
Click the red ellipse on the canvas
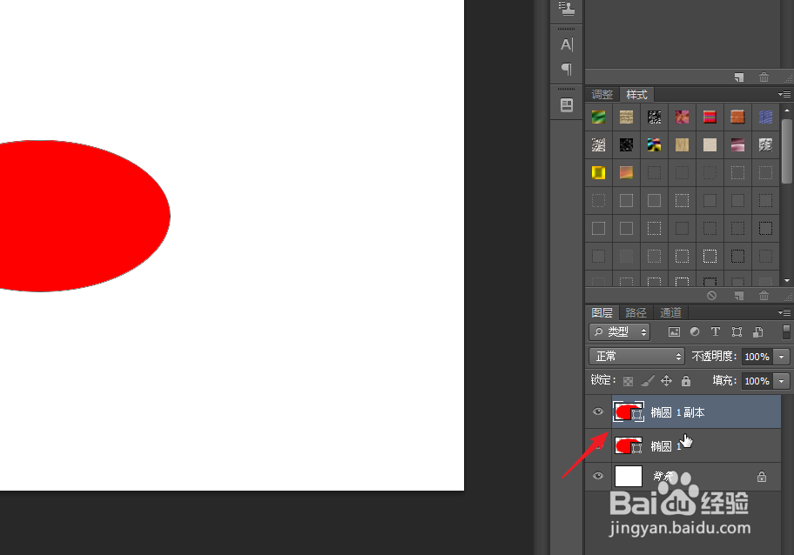pos(84,216)
